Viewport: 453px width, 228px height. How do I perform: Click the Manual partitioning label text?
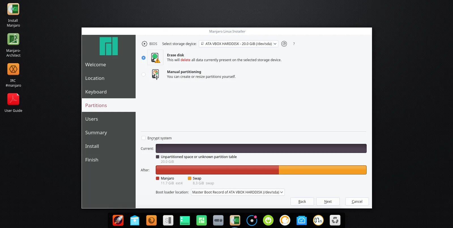coord(184,72)
